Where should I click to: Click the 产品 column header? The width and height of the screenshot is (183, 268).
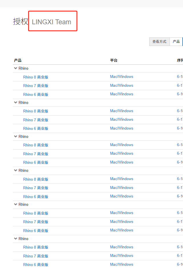click(18, 60)
